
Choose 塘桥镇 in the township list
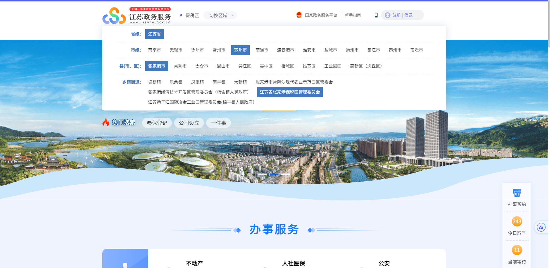click(154, 82)
